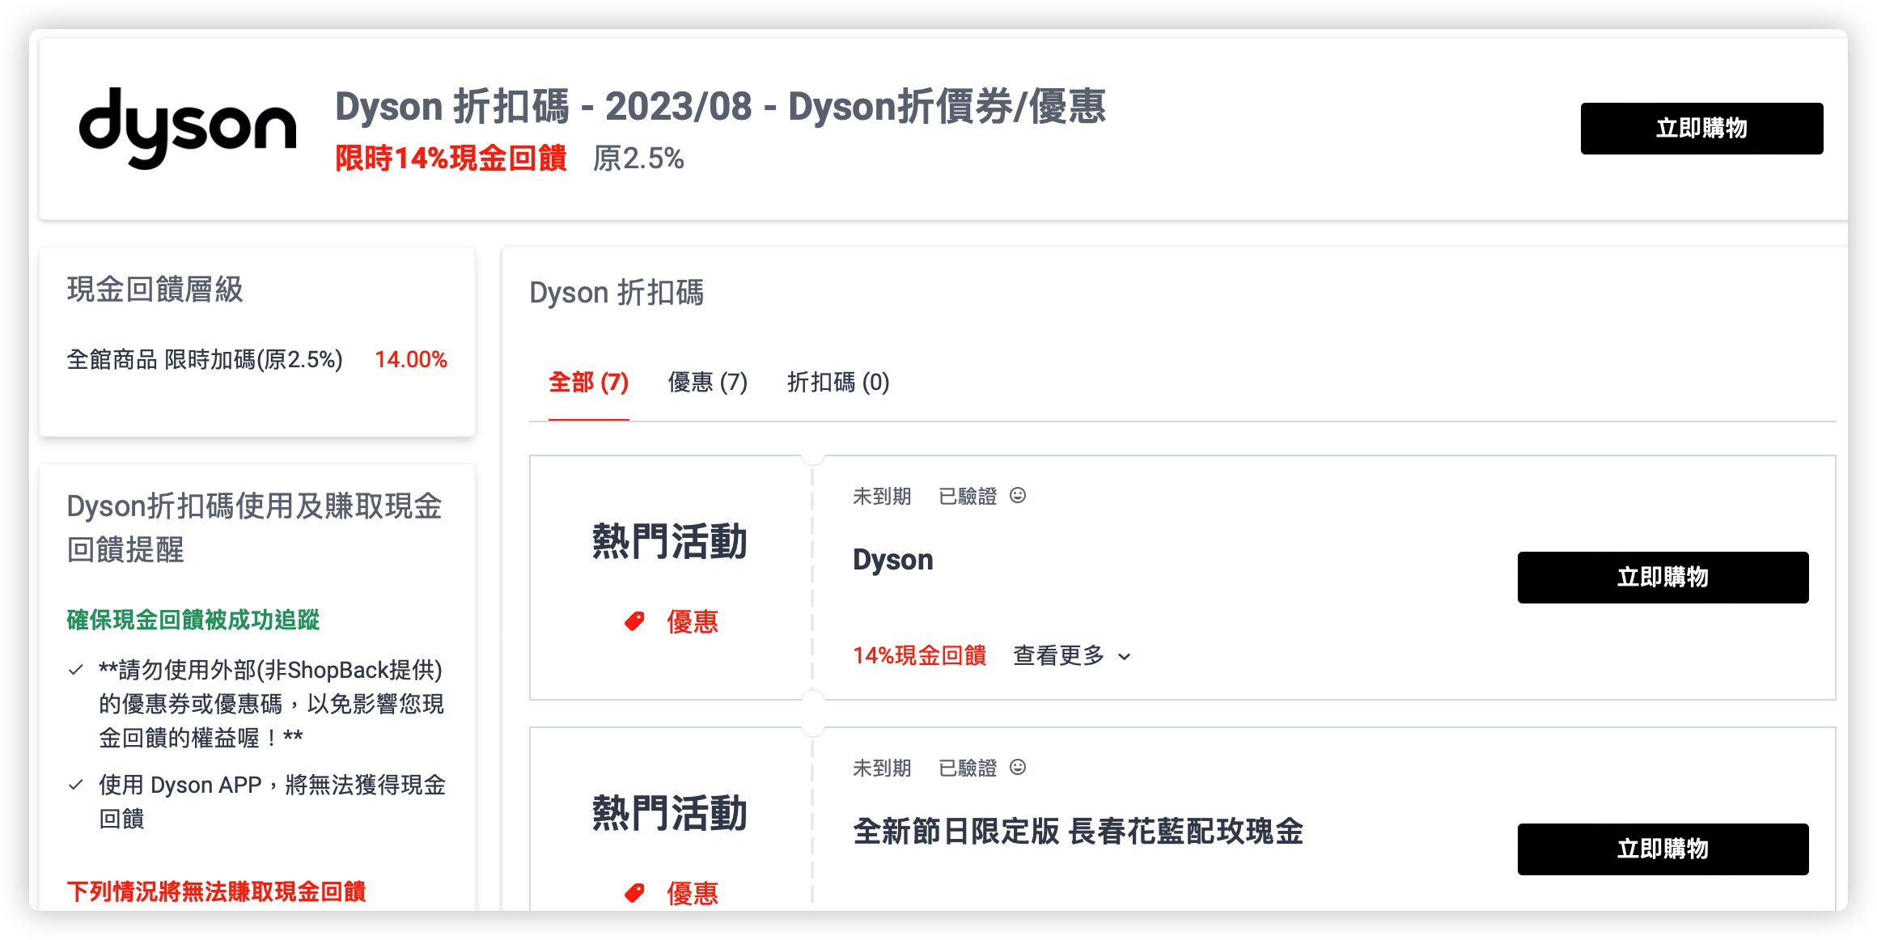Click the Dyson logo in the header
This screenshot has height=940, width=1877.
pos(188,128)
